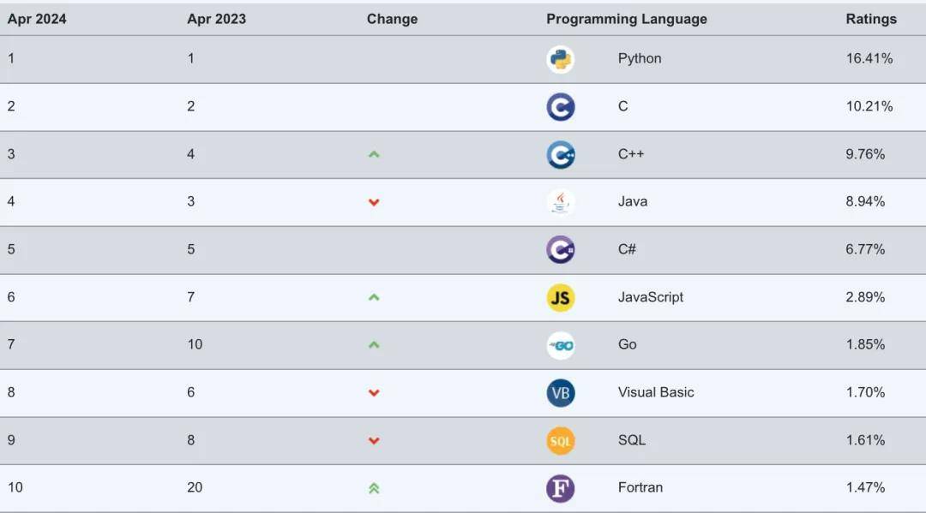Screen dimensions: 926x513
Task: Click the C language logo icon
Action: pos(561,107)
